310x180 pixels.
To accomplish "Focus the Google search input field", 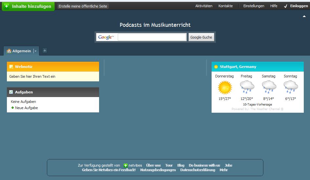I will [x=152, y=37].
